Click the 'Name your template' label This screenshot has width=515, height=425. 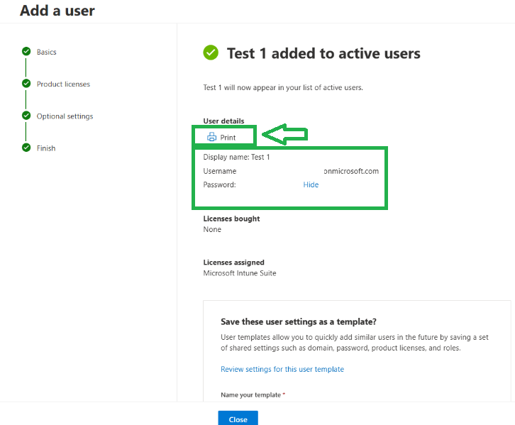click(x=250, y=394)
